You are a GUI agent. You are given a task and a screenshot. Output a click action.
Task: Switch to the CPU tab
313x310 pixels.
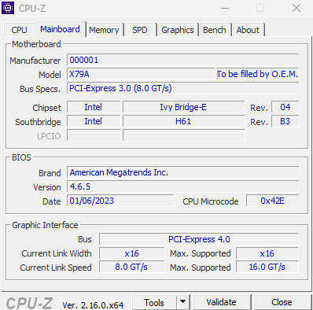click(19, 30)
